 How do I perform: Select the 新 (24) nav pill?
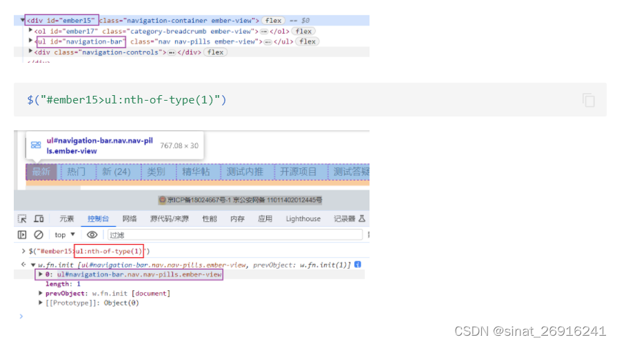(117, 172)
